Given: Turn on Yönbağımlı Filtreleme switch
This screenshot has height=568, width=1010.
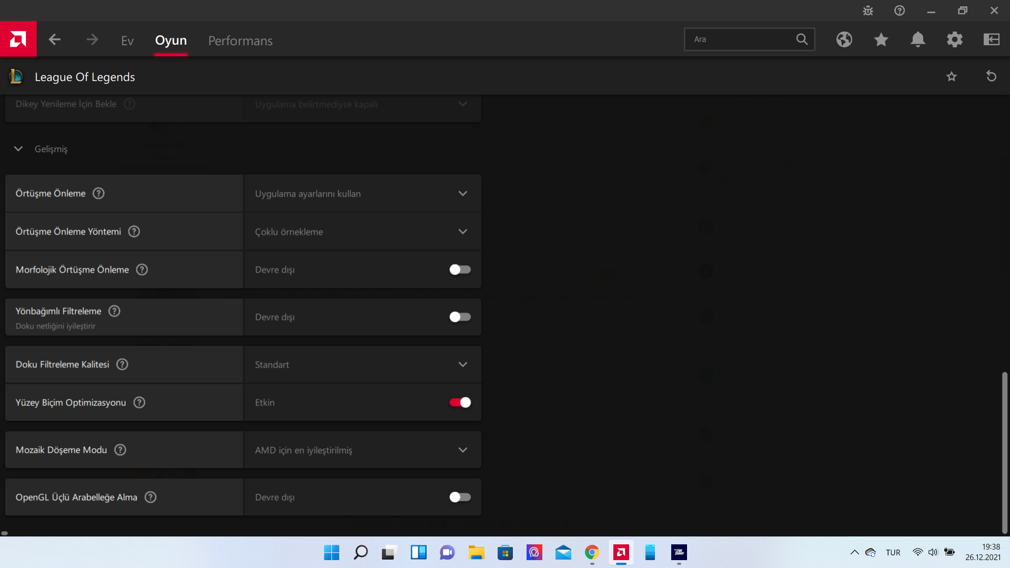Looking at the screenshot, I should pyautogui.click(x=460, y=317).
